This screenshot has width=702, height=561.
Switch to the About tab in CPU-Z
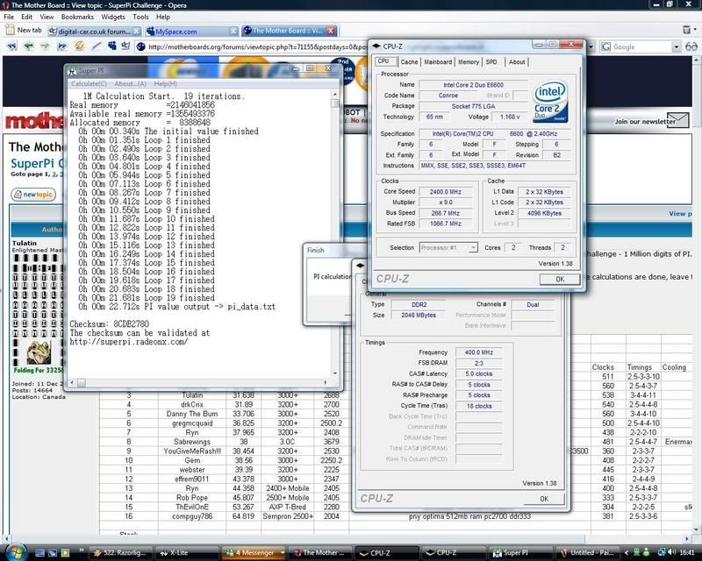517,62
